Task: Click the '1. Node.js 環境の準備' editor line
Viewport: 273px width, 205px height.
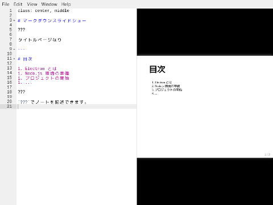Action: [x=43, y=73]
